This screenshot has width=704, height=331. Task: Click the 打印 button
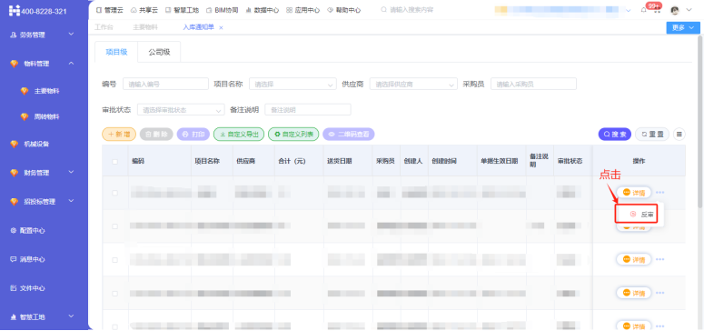click(x=193, y=134)
